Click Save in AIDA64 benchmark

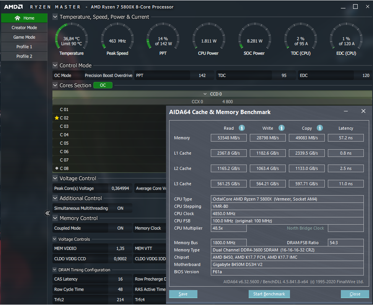point(183,294)
